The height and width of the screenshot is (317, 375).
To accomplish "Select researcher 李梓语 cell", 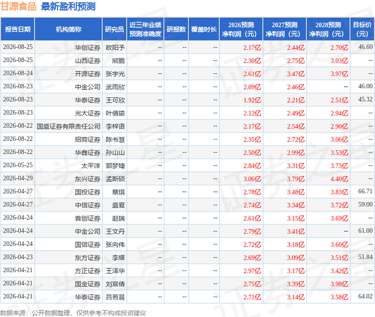I will click(115, 127).
